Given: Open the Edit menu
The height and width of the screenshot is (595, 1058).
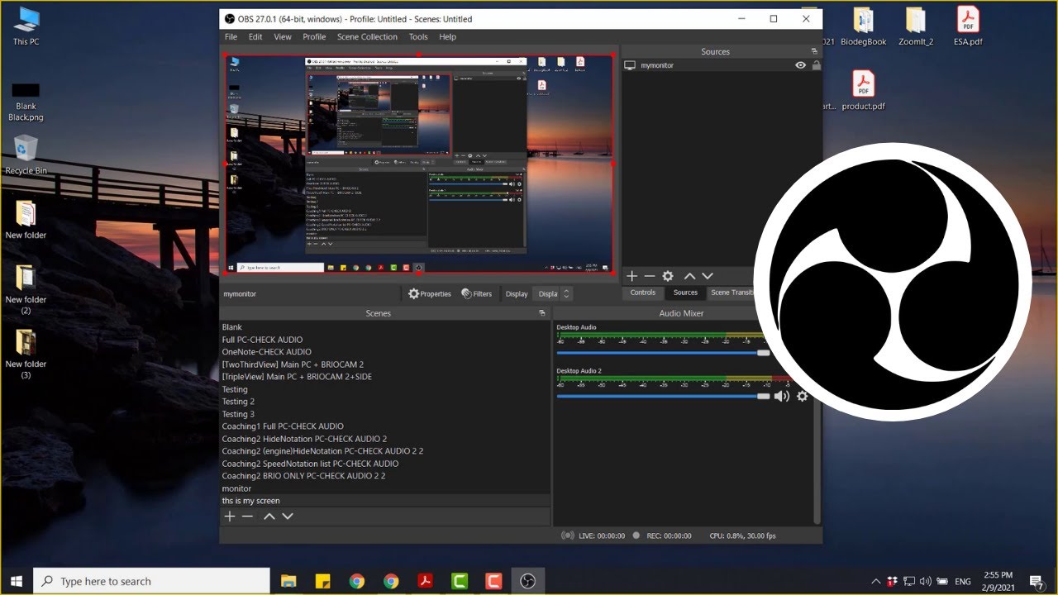Looking at the screenshot, I should [x=255, y=36].
